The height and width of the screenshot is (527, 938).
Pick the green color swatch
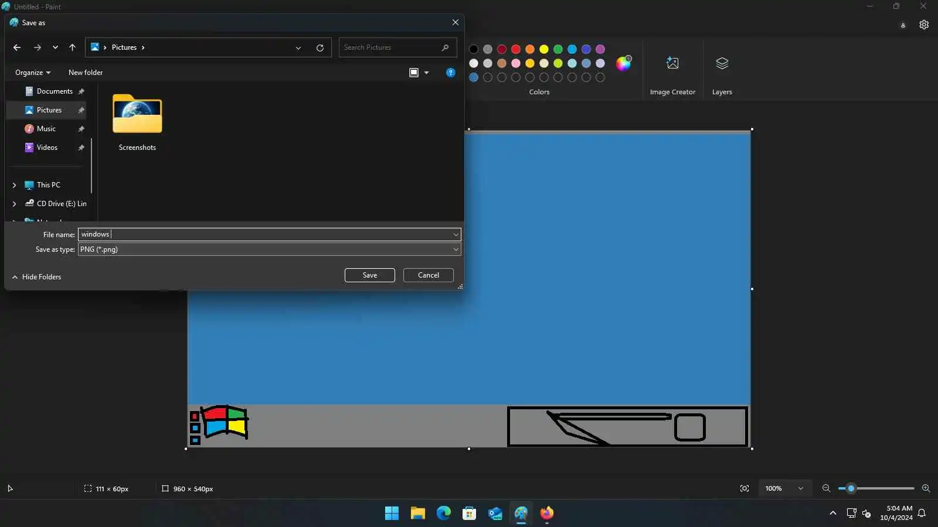(558, 49)
